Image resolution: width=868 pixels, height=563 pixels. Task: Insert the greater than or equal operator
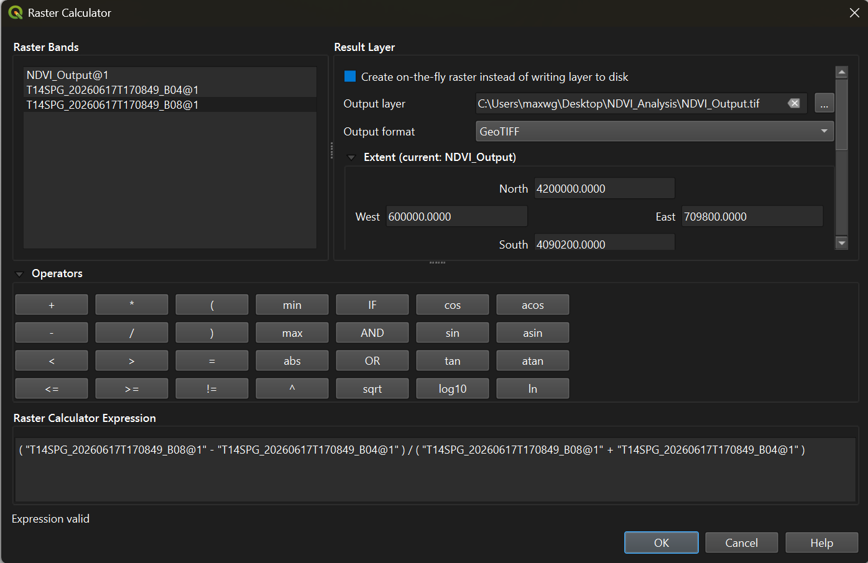pos(132,388)
